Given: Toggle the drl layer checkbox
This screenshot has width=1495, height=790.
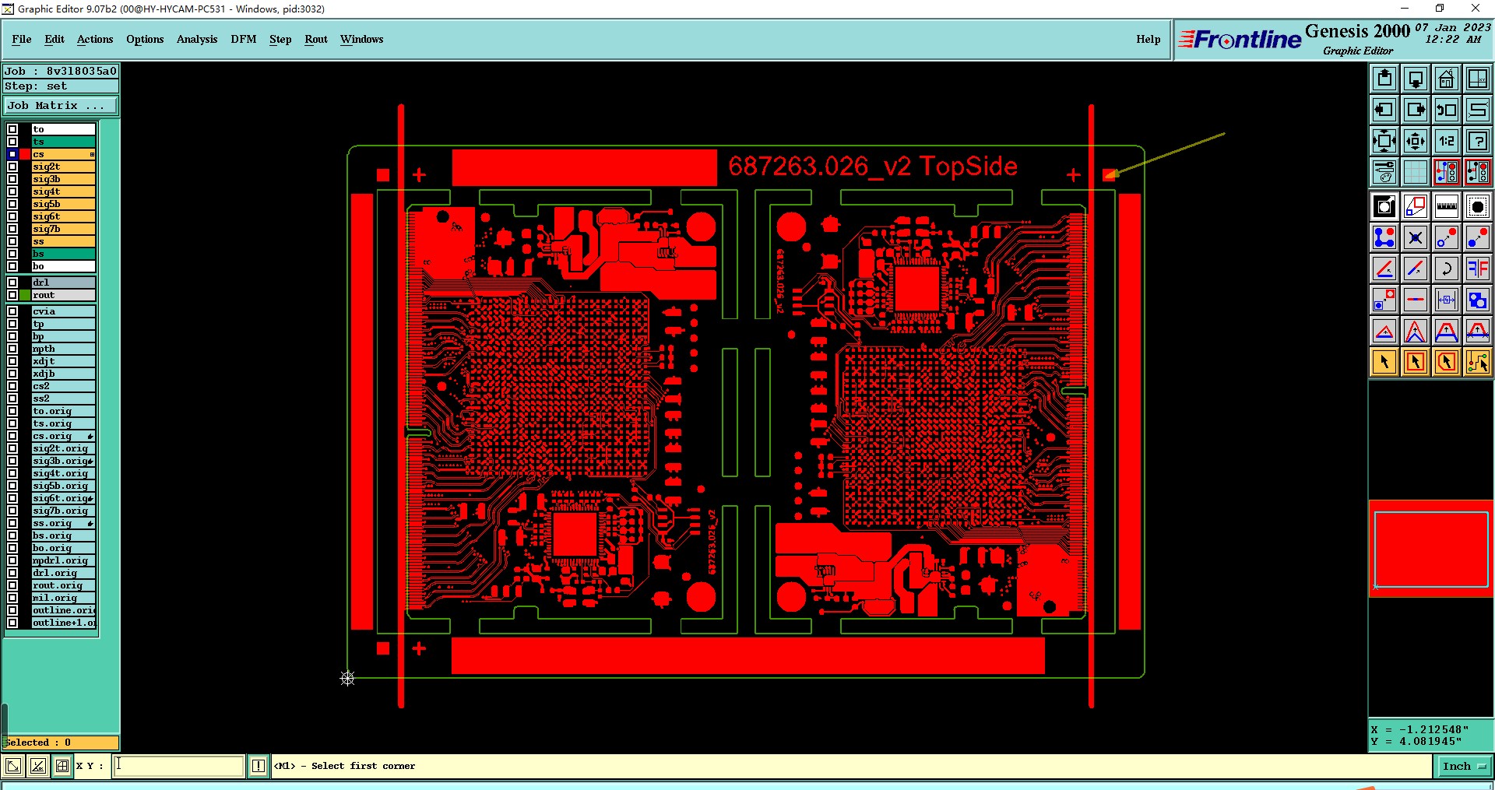Looking at the screenshot, I should pyautogui.click(x=12, y=283).
